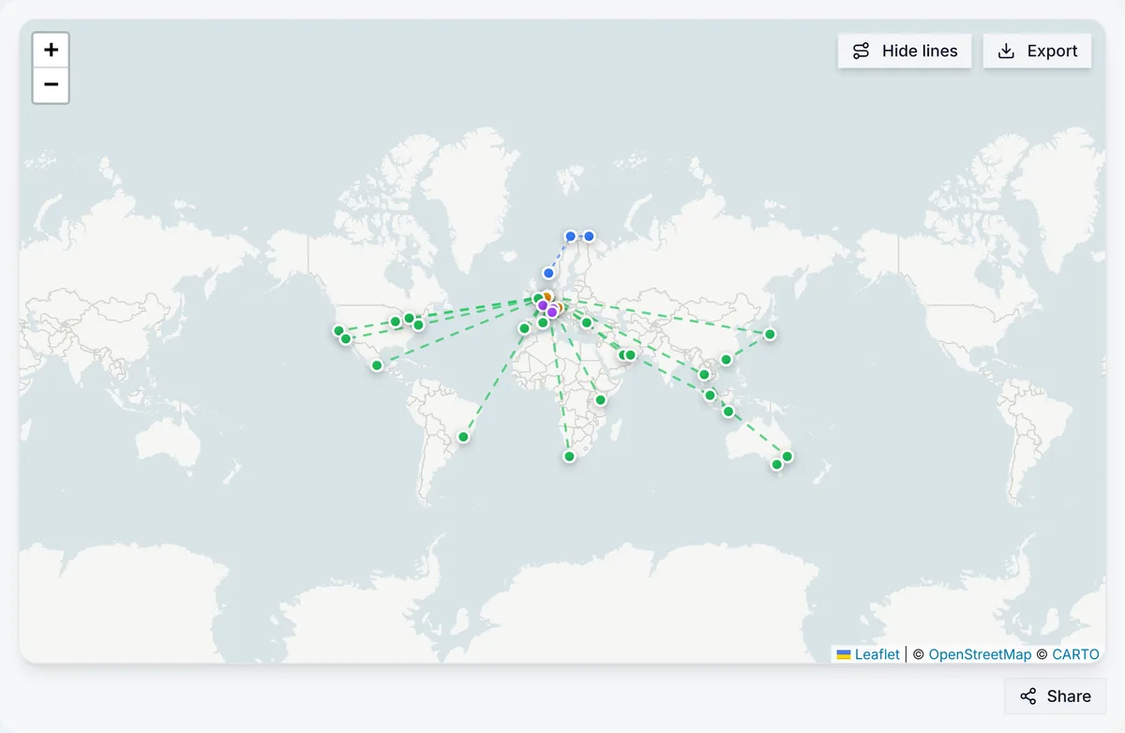
Task: Open the OpenStreetMap attribution link
Action: coord(980,654)
